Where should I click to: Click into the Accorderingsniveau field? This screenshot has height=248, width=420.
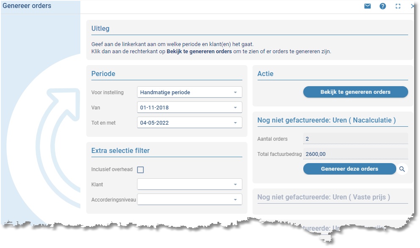184,200
